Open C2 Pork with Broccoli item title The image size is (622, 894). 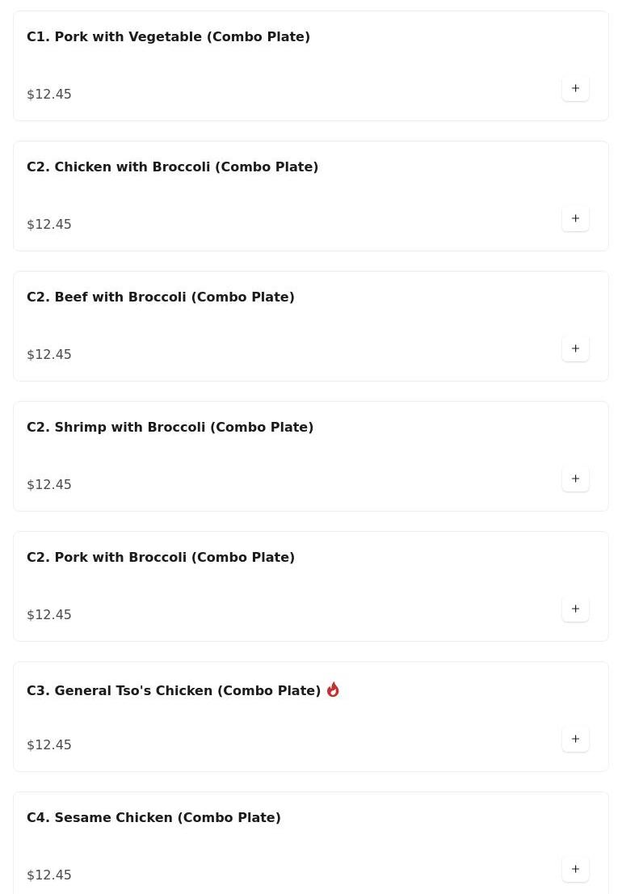pyautogui.click(x=160, y=557)
